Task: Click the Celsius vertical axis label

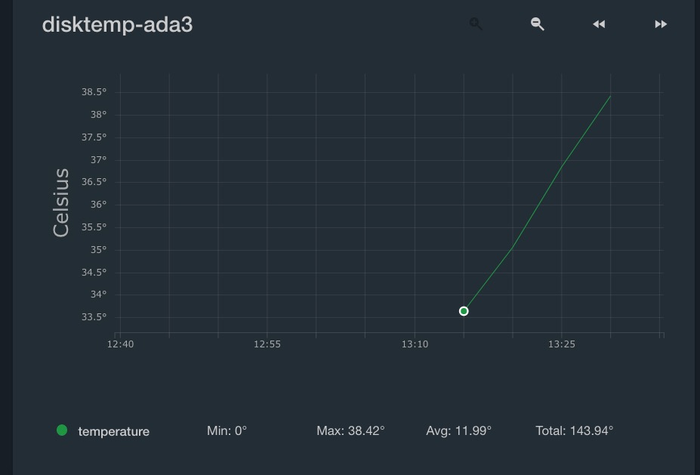Action: click(x=61, y=202)
